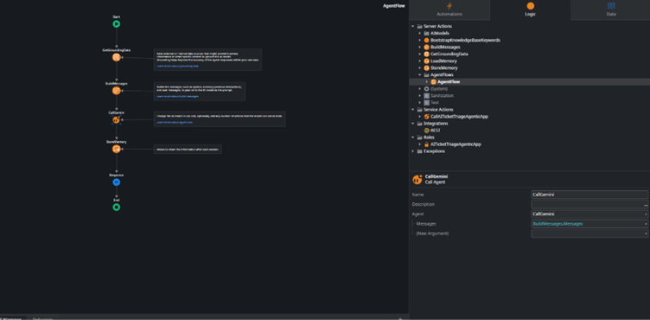Select the blue Response assign node

[x=117, y=182]
